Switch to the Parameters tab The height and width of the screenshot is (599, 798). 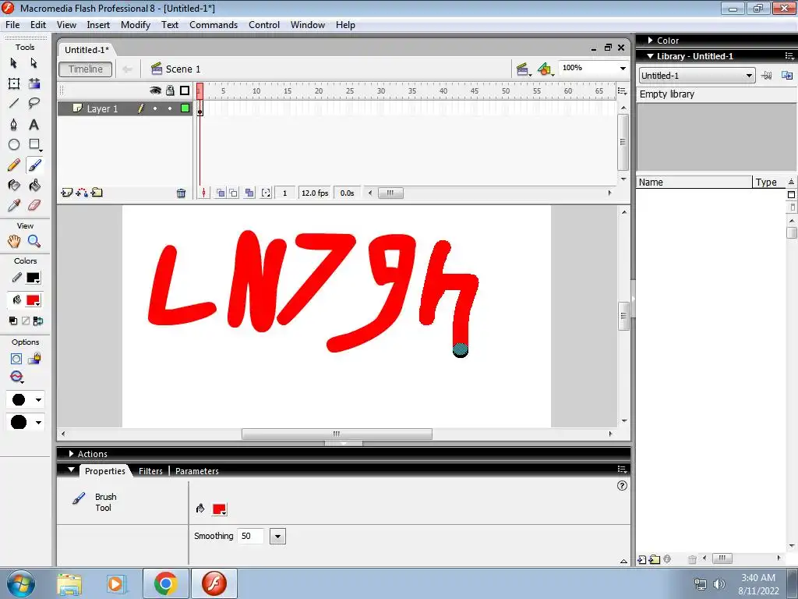pos(197,471)
